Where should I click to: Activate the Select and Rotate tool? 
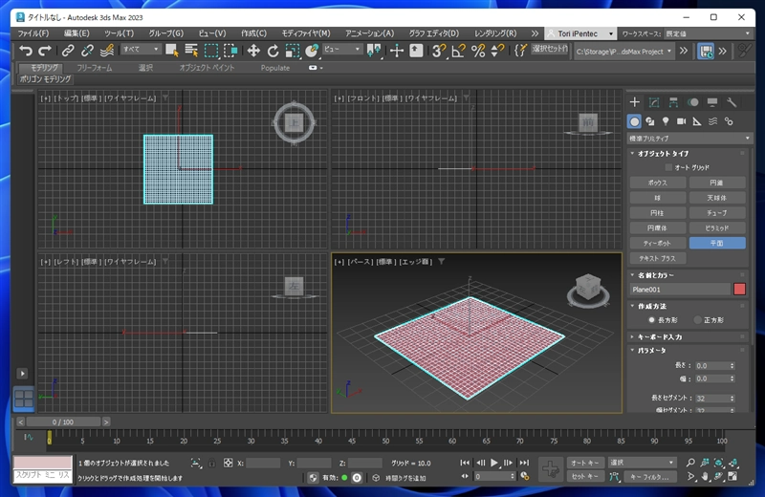(x=273, y=51)
